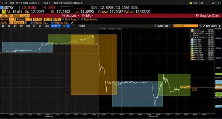Click pencil icon after second Display Se
222x119 pixels.
point(72,22)
